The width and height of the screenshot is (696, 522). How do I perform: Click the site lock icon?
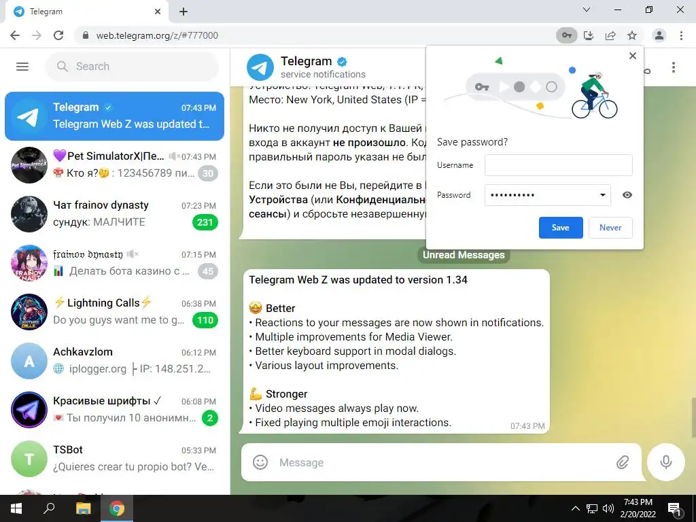[x=86, y=35]
